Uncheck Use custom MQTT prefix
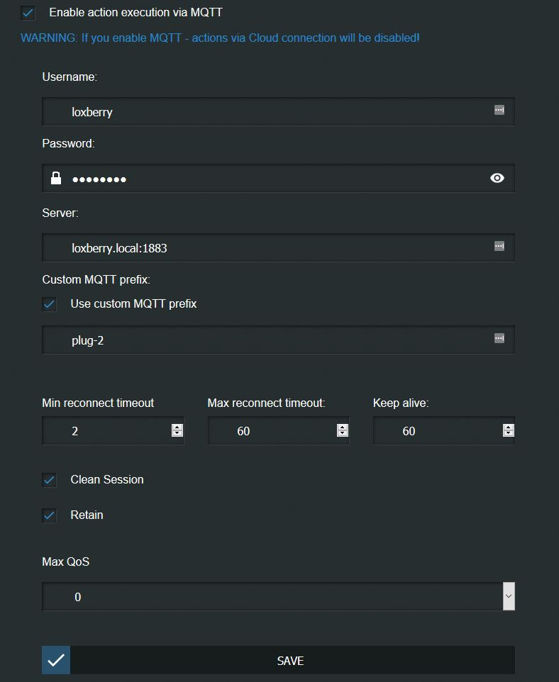Image resolution: width=559 pixels, height=682 pixels. click(49, 304)
